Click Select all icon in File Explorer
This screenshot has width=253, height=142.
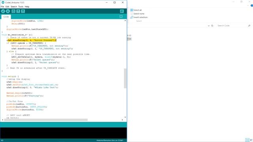132,10
